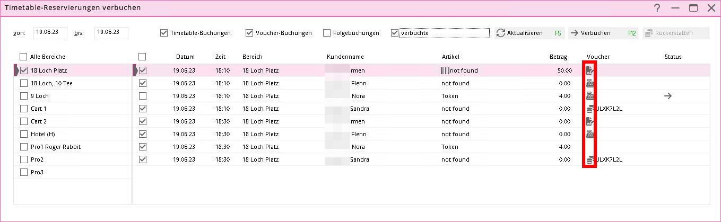Click the coins voucher icon in Sandra's 18:30 row
This screenshot has width=721, height=222.
tap(589, 159)
